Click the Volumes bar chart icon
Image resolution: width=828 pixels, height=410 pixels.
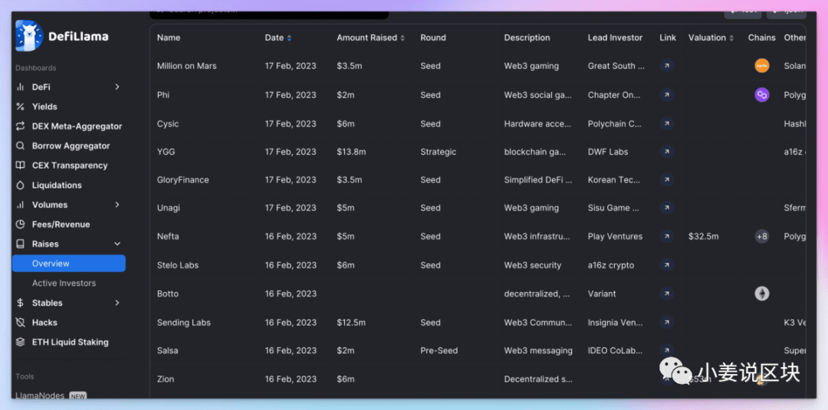(x=20, y=205)
